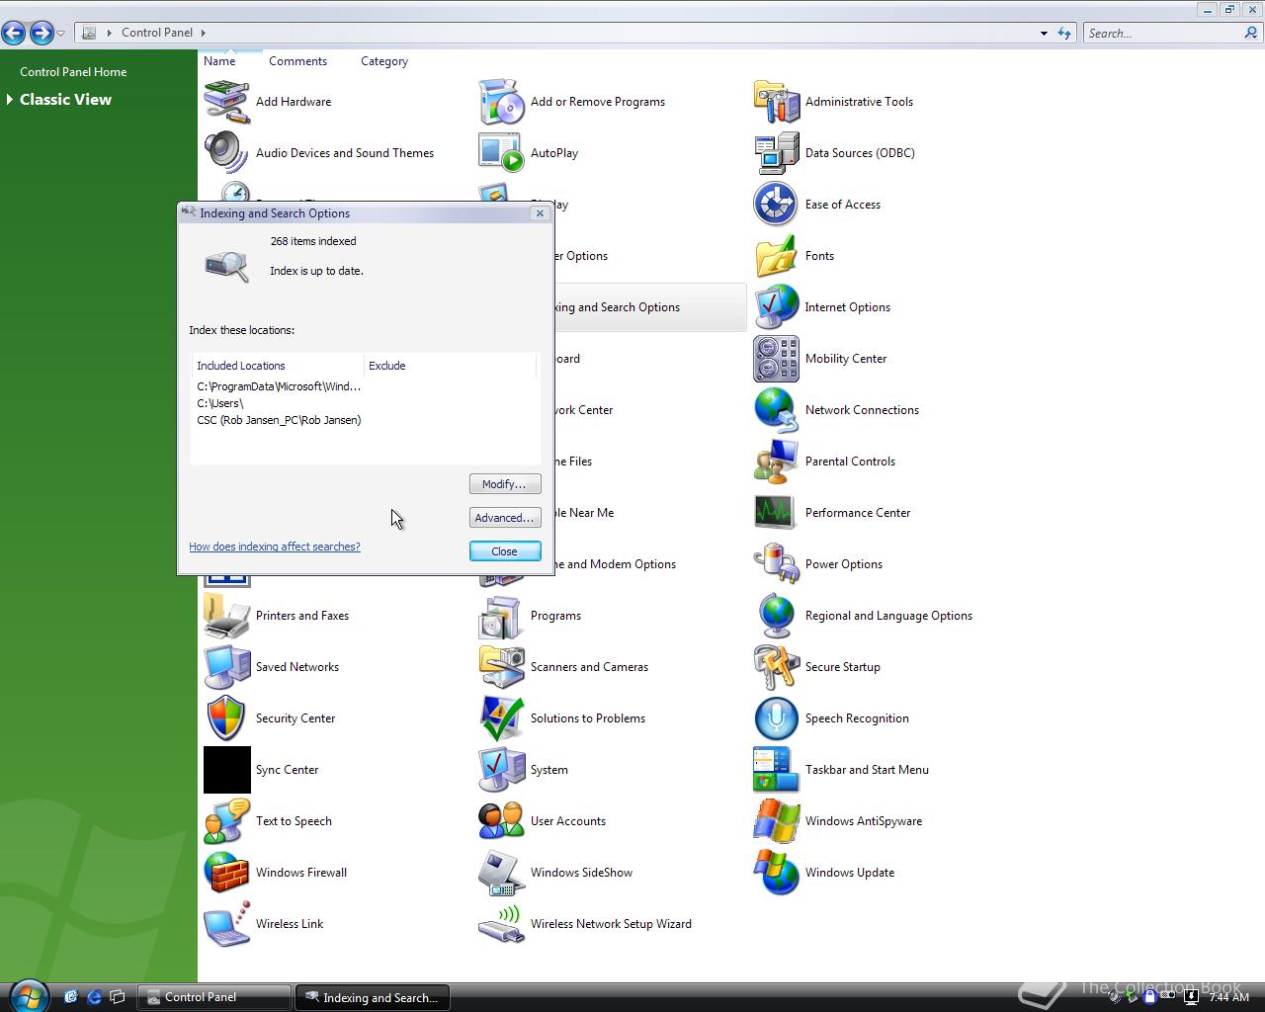This screenshot has height=1012, width=1265.
Task: Click the Back navigation button
Action: 14,33
